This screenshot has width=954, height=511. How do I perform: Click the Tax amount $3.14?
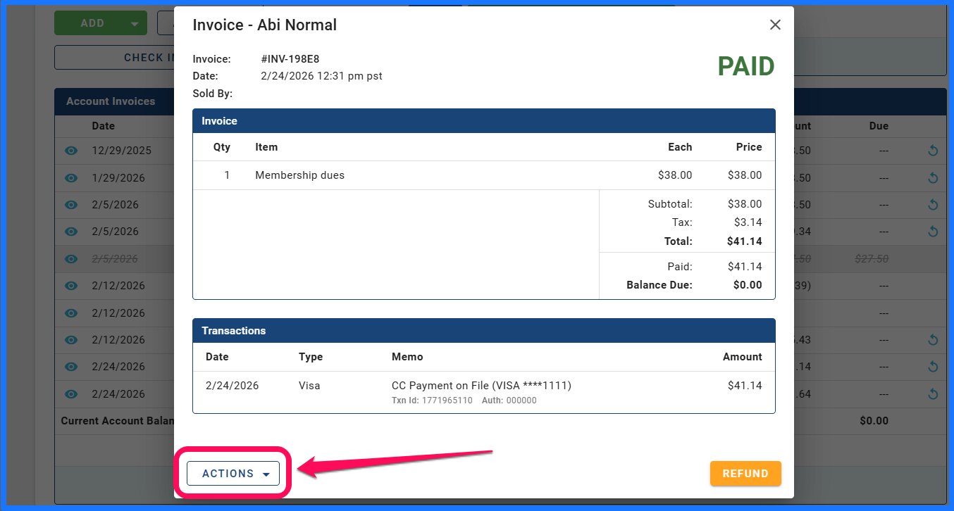coord(748,222)
